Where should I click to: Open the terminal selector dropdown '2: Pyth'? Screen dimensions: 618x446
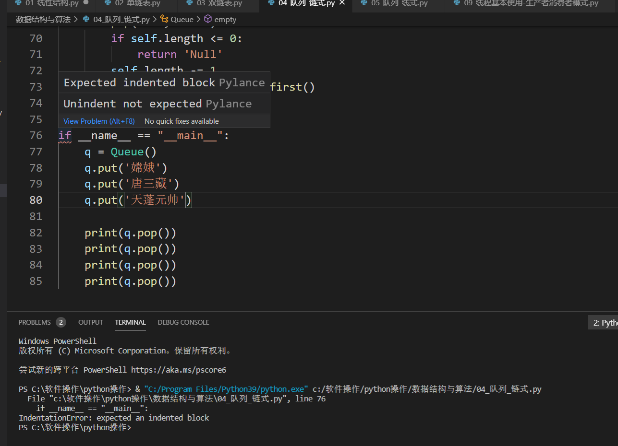(x=603, y=323)
